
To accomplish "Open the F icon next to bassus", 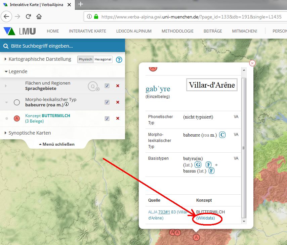I will [211, 171].
